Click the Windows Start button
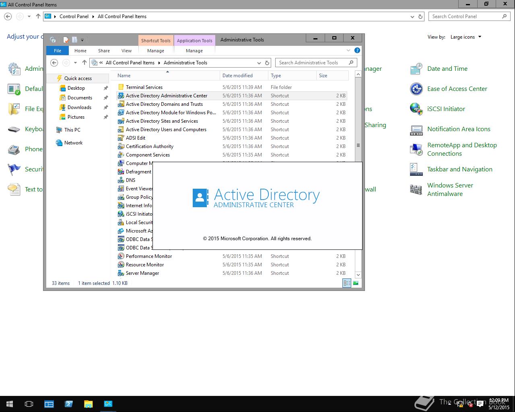Viewport: 515px width, 412px height. point(10,404)
